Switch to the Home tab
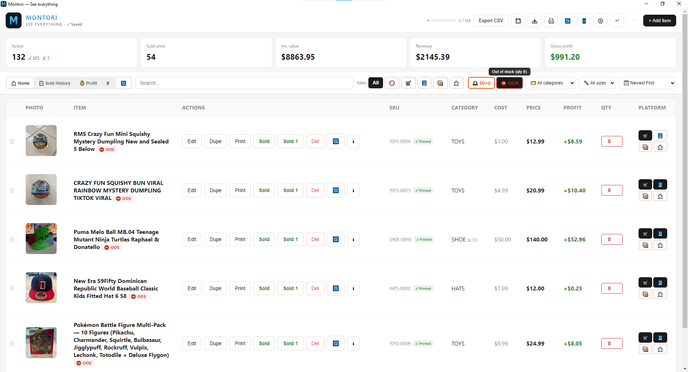 (20, 83)
